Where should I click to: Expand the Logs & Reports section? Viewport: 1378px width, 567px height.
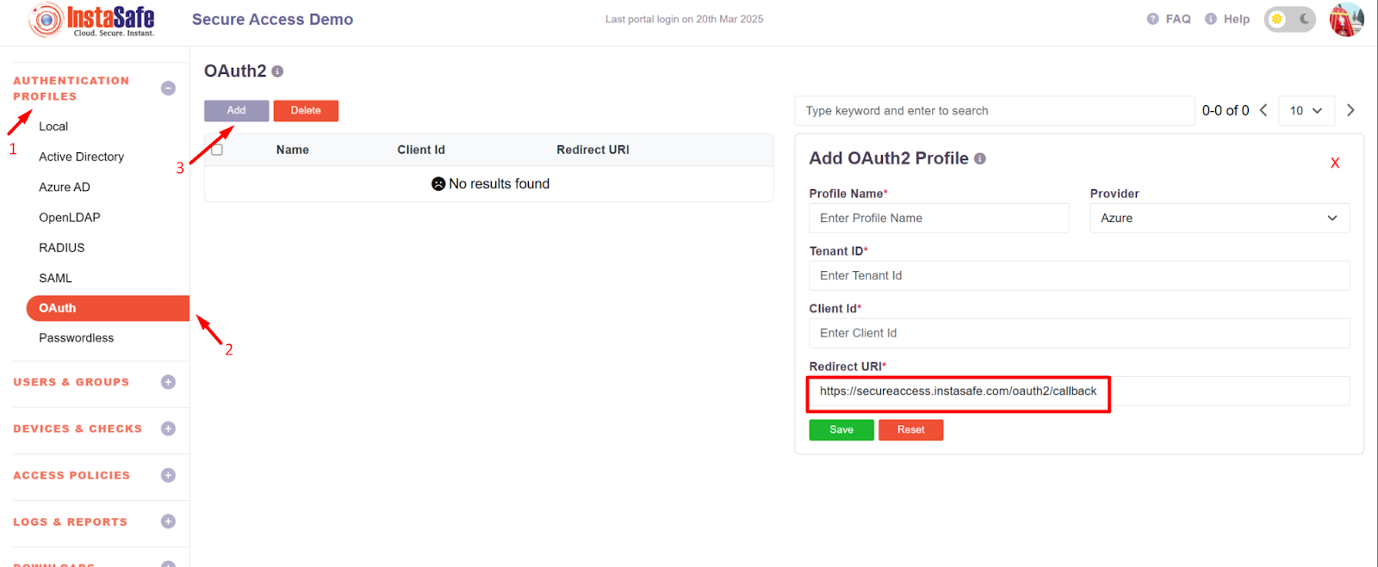(168, 521)
